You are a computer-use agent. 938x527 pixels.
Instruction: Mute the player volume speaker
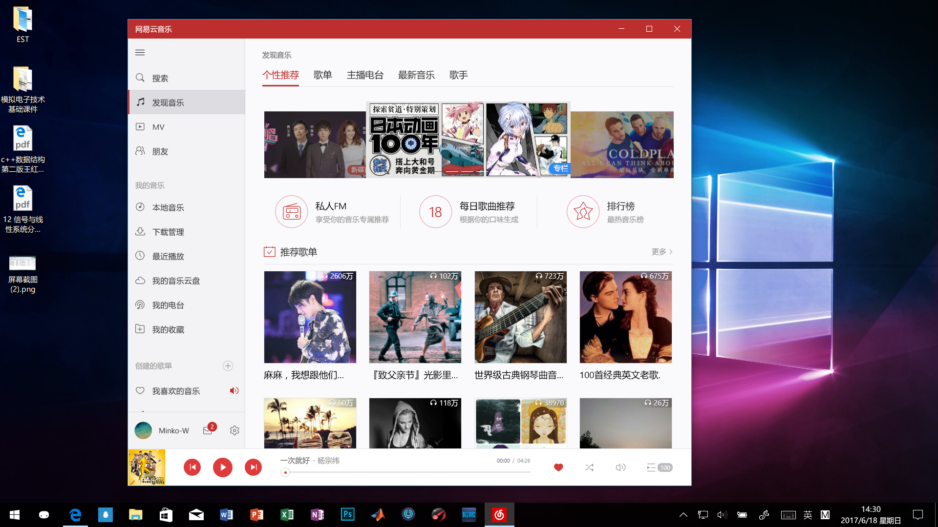[620, 467]
